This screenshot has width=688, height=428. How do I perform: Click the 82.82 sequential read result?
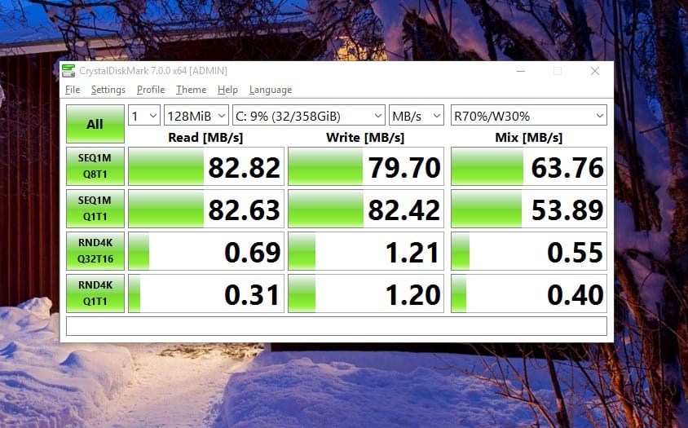[x=206, y=167]
